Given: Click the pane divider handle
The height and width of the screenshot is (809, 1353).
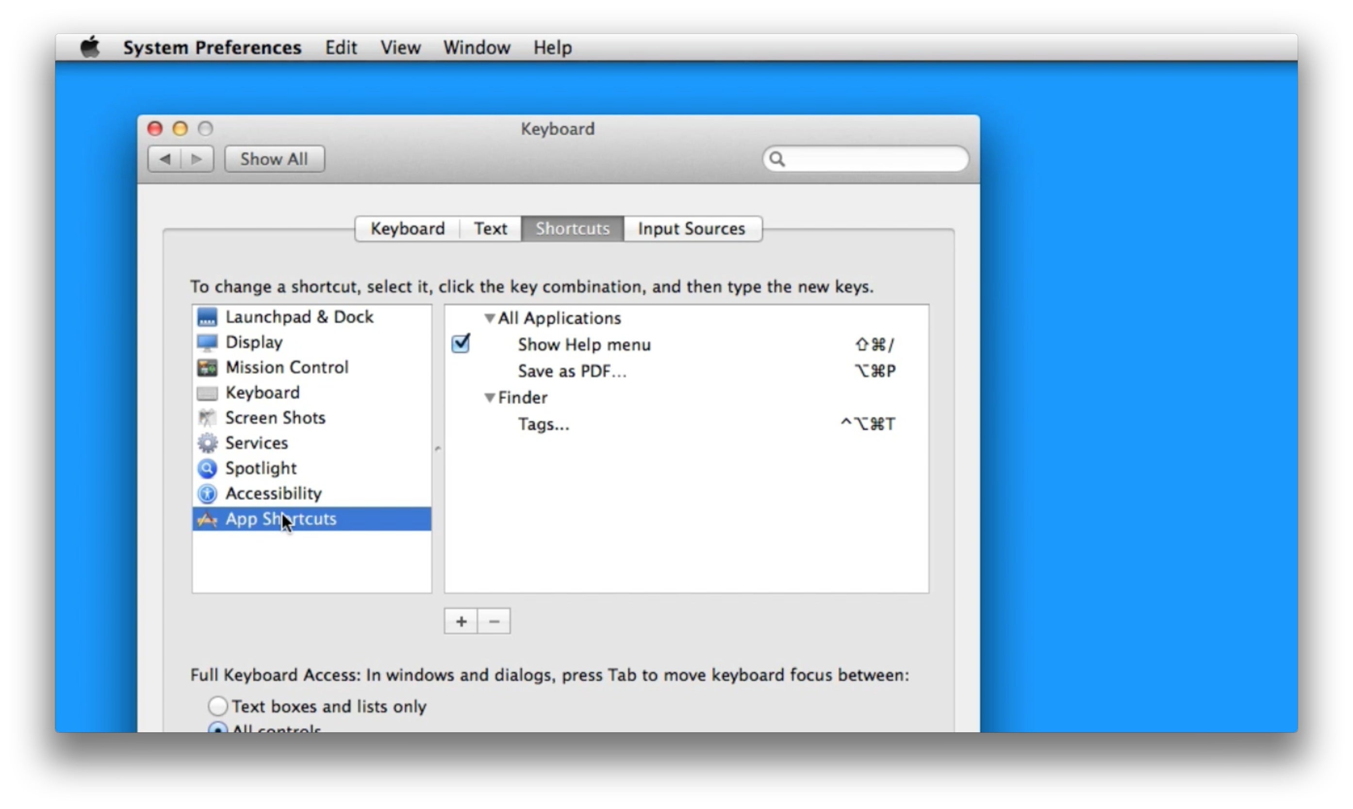Looking at the screenshot, I should coord(437,449).
